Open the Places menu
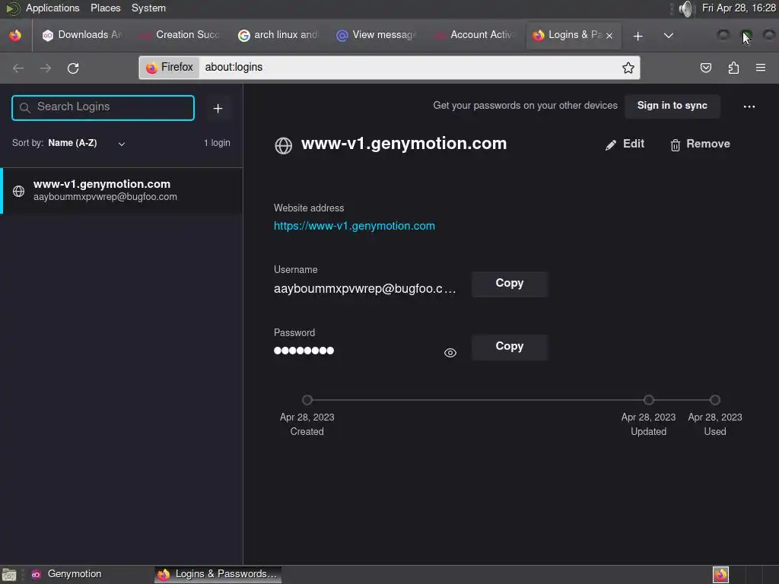The image size is (779, 584). (105, 8)
